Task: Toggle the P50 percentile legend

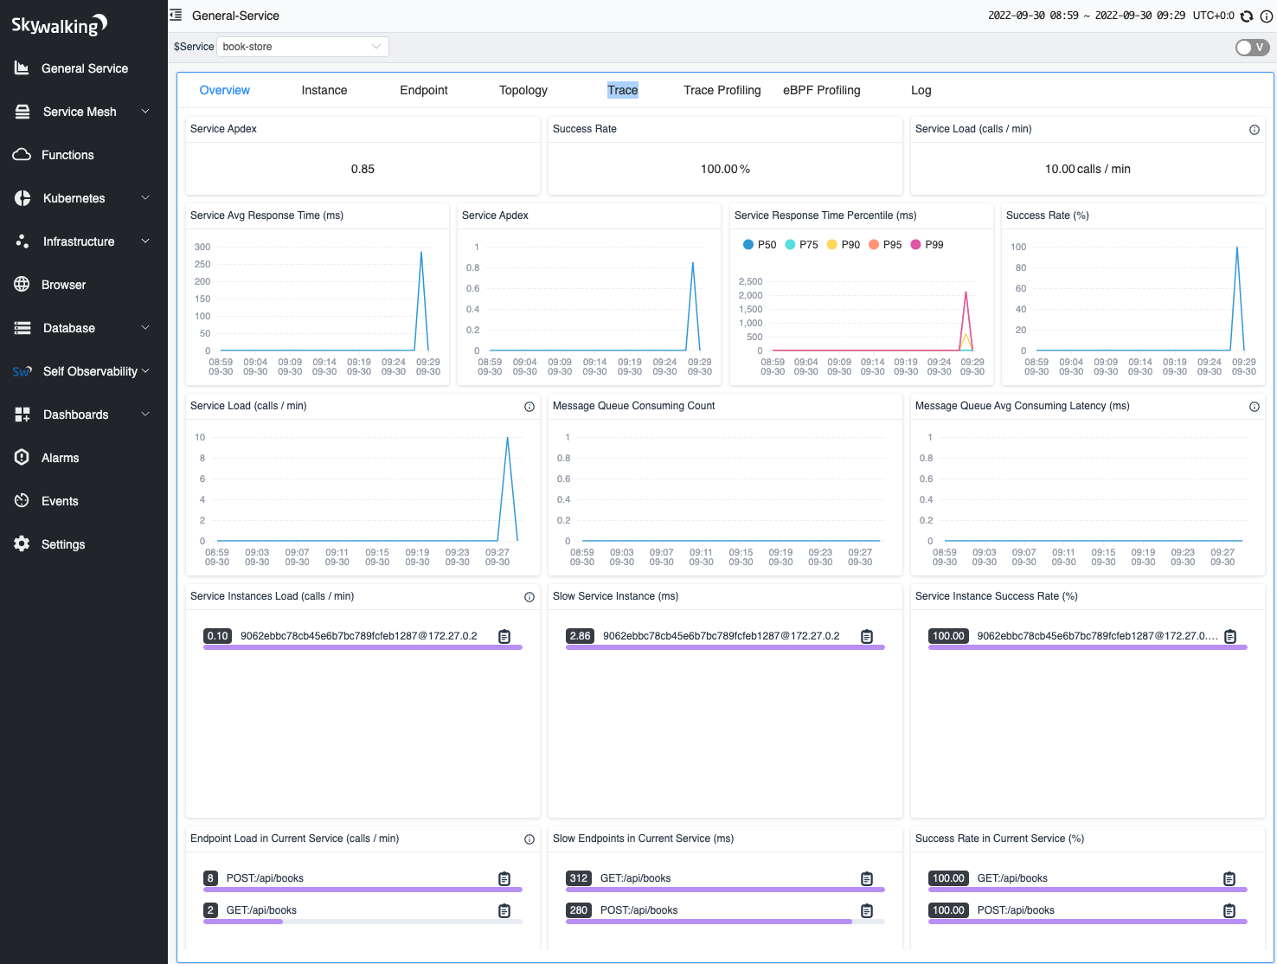Action: tap(759, 244)
